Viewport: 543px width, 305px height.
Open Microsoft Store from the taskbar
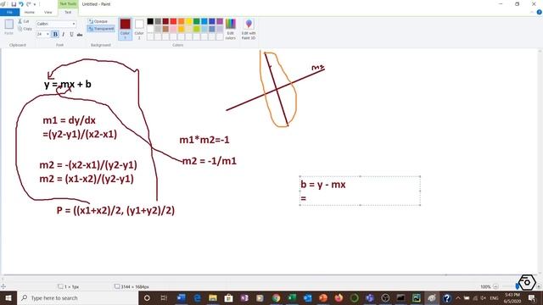[228, 297]
